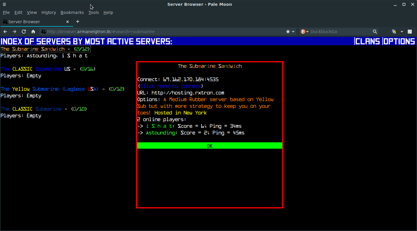Open the Bookmarks menu
This screenshot has width=417, height=231.
click(72, 12)
